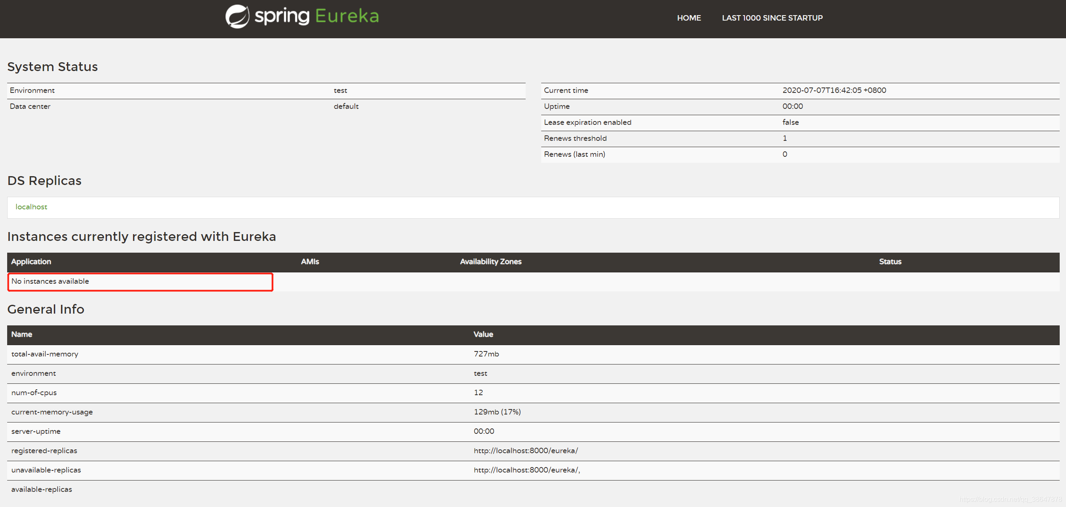Click the num-of-cpus value 12

(x=478, y=393)
